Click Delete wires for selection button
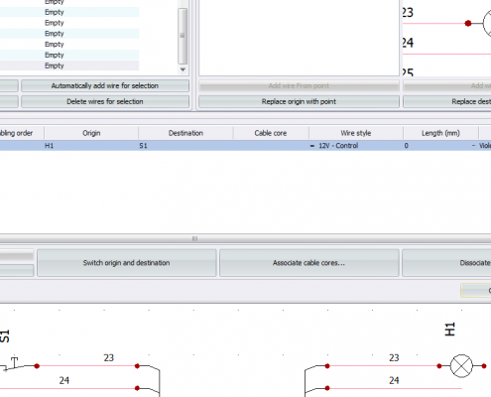This screenshot has width=491, height=397. pyautogui.click(x=105, y=101)
